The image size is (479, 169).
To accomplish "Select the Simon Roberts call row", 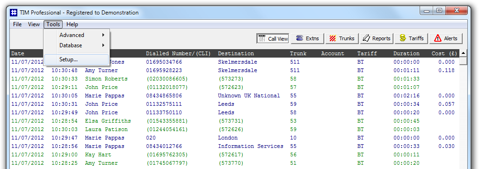I will tap(235, 79).
